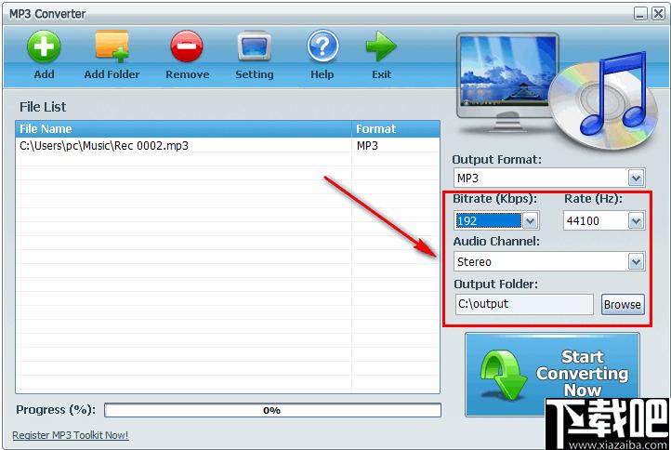Minimize the MP3 Converter window
The image size is (671, 450).
coord(640,14)
